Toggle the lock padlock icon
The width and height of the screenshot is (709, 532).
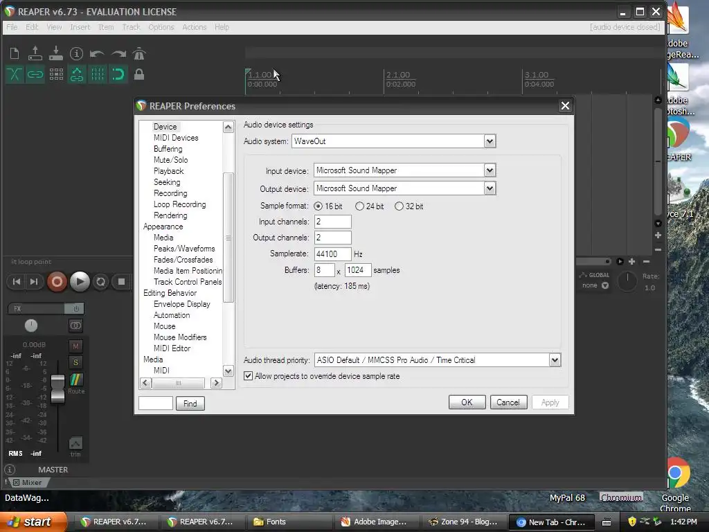(x=139, y=74)
